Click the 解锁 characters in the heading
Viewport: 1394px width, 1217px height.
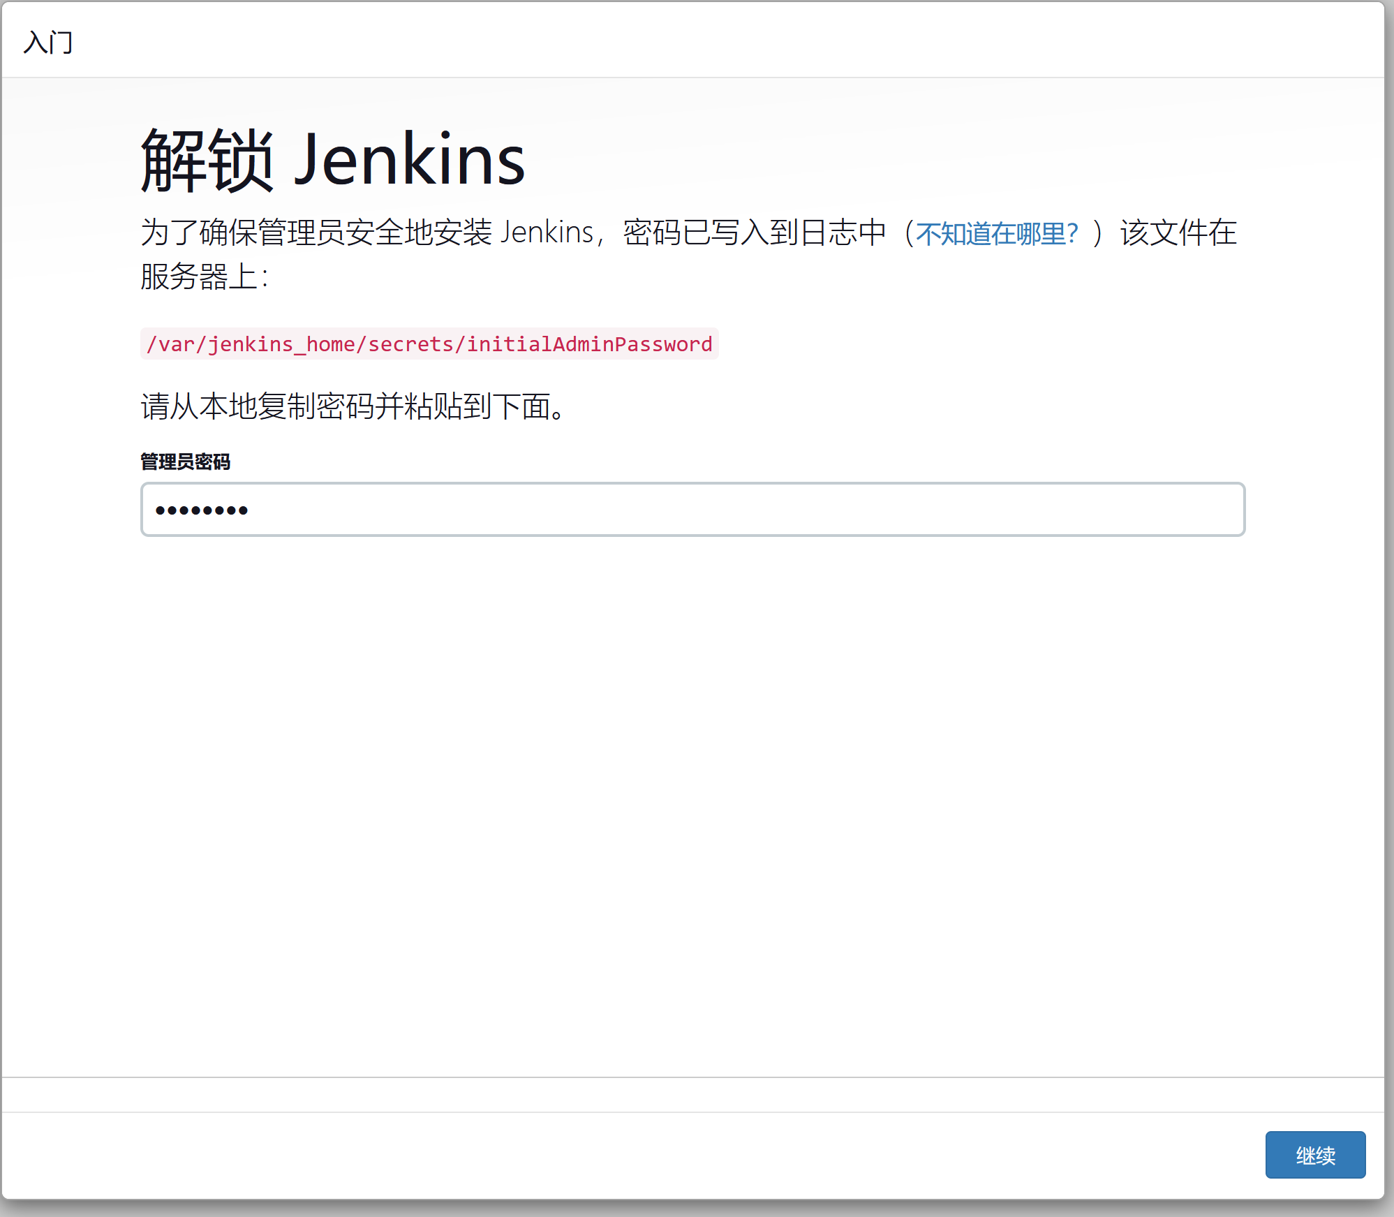(207, 161)
